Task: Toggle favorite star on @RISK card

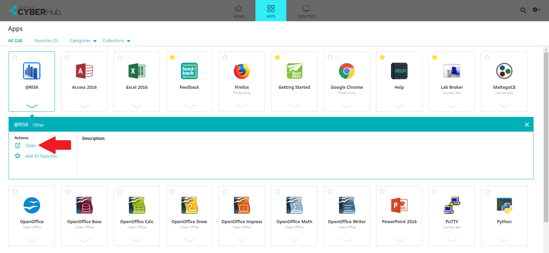Action: [15, 57]
